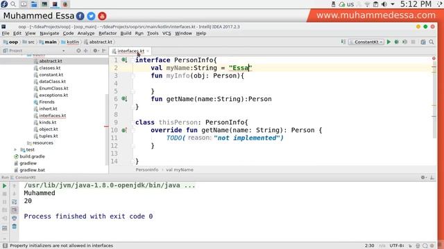Open the Navigate menu

[x=49, y=33]
